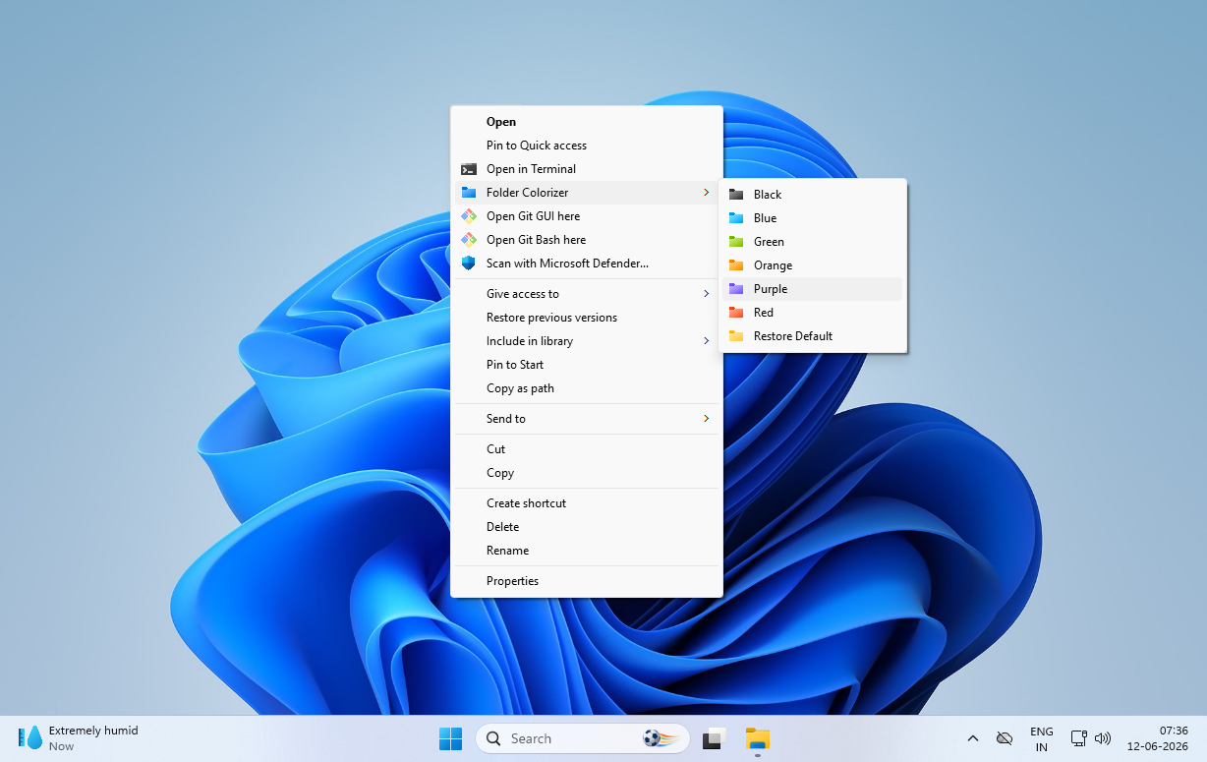The height and width of the screenshot is (762, 1207).
Task: Select the Purple color label
Action: click(x=771, y=289)
